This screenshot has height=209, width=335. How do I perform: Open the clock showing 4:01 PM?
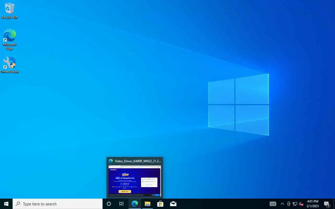(x=312, y=204)
